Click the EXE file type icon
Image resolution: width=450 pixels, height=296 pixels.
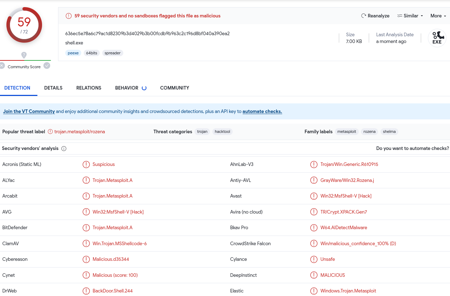(x=437, y=38)
